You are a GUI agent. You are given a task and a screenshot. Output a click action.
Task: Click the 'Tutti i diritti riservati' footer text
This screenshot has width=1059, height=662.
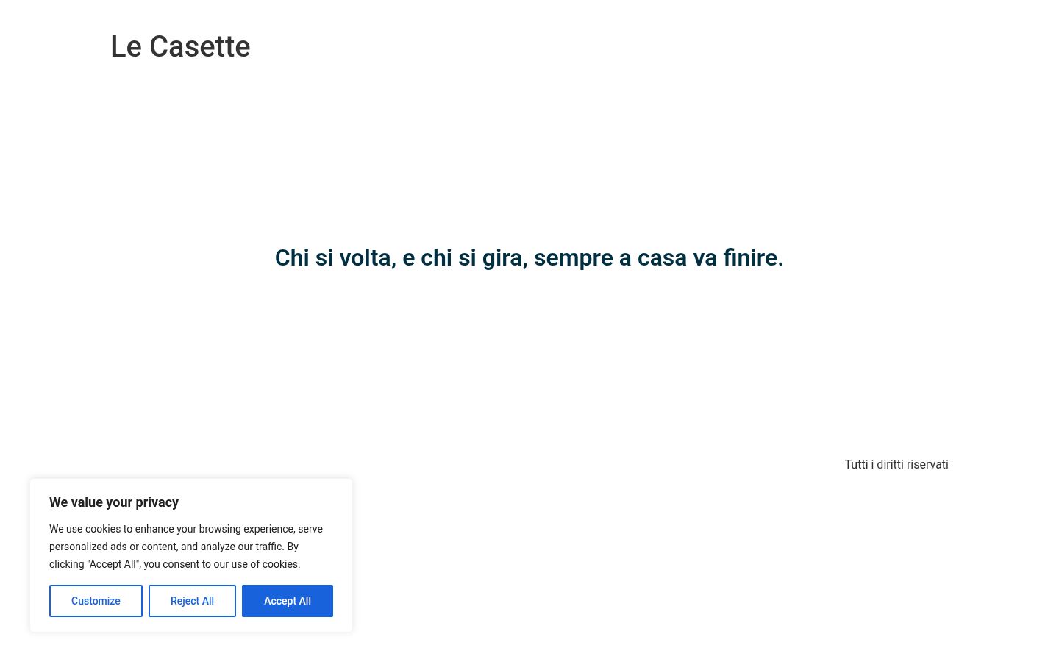coord(896,464)
